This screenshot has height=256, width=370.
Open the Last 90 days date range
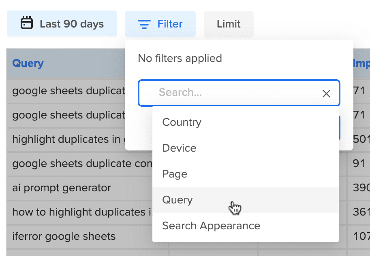point(62,23)
